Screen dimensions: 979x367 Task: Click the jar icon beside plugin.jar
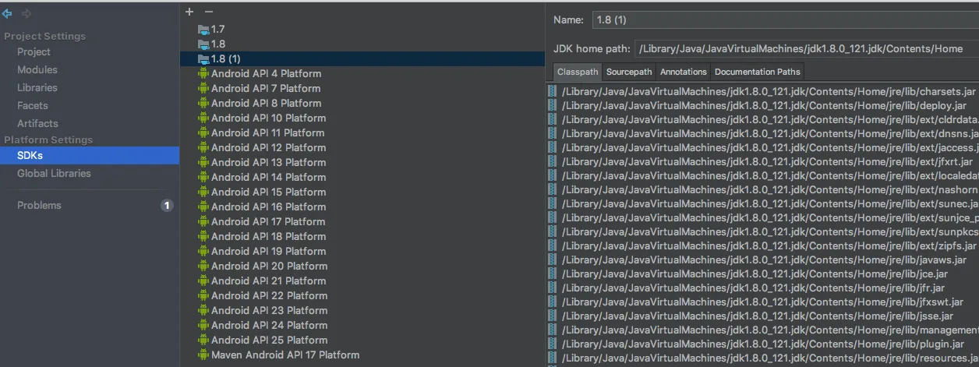[x=553, y=344]
